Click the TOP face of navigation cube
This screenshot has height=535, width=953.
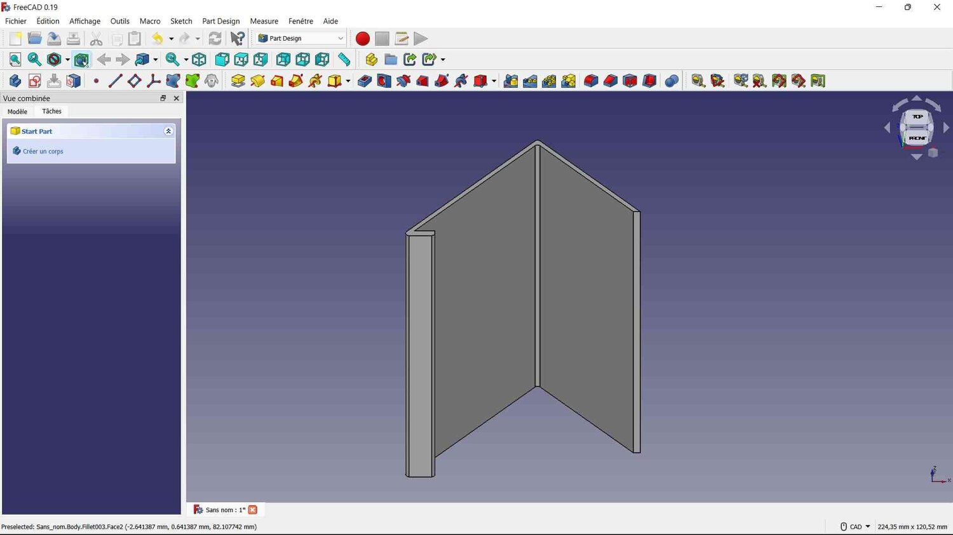tap(917, 117)
